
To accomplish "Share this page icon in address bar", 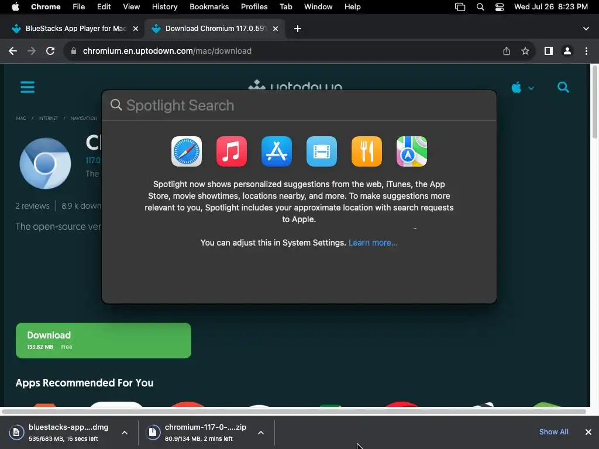I will tap(507, 51).
